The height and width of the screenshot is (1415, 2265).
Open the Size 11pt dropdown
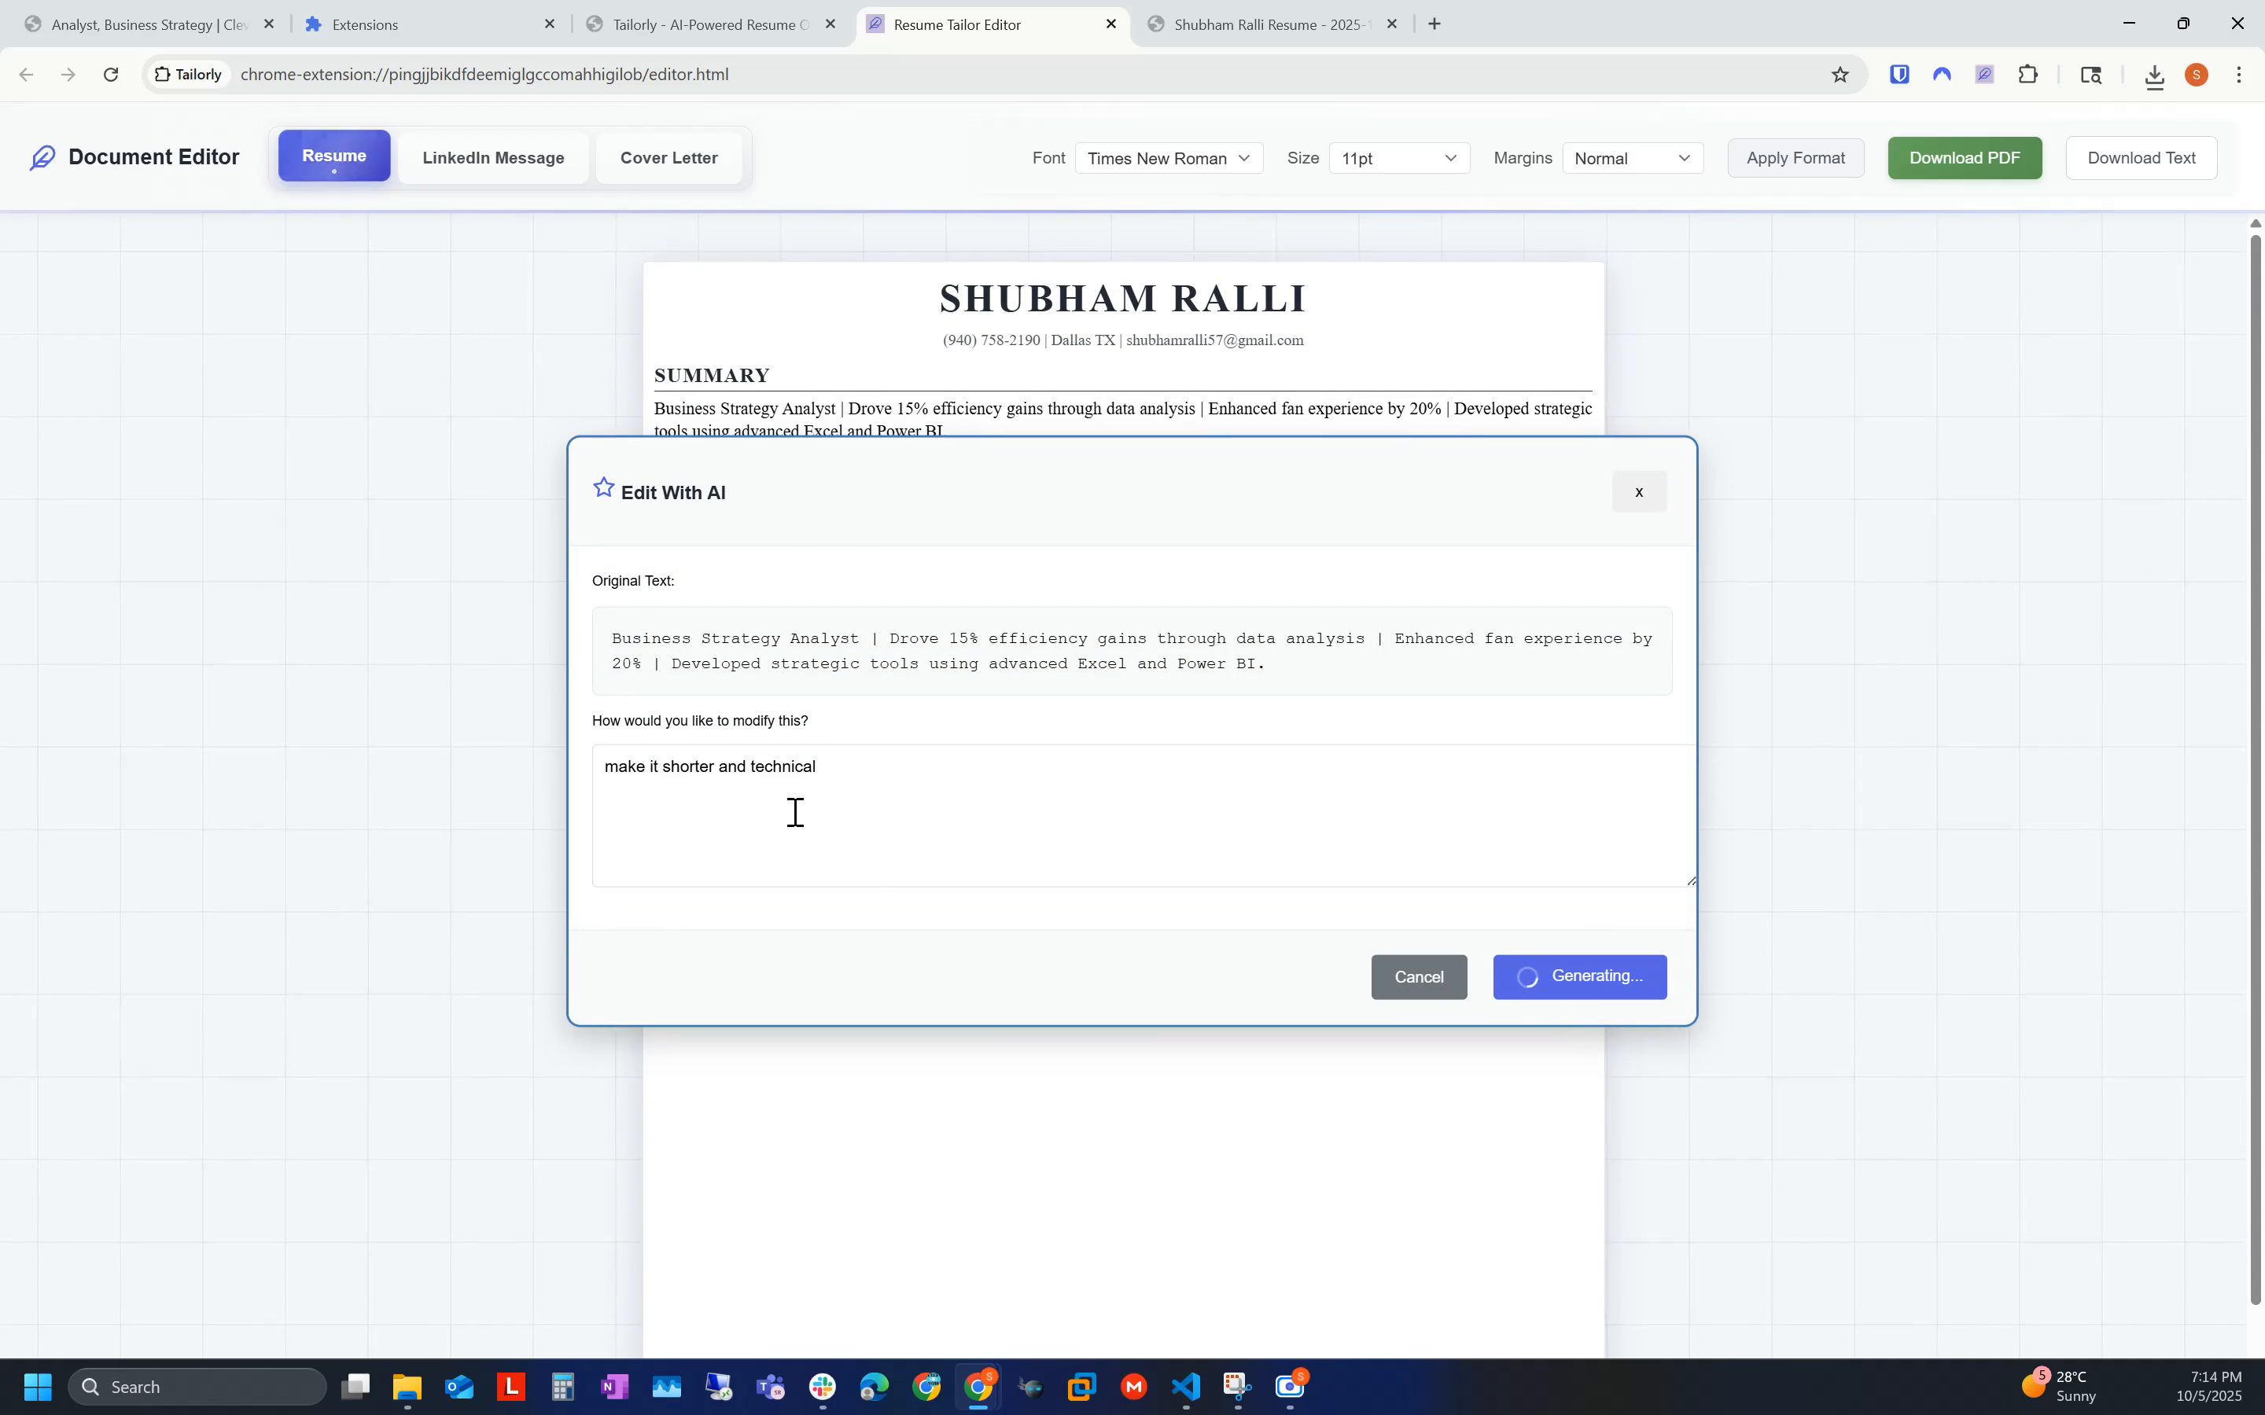point(1399,158)
